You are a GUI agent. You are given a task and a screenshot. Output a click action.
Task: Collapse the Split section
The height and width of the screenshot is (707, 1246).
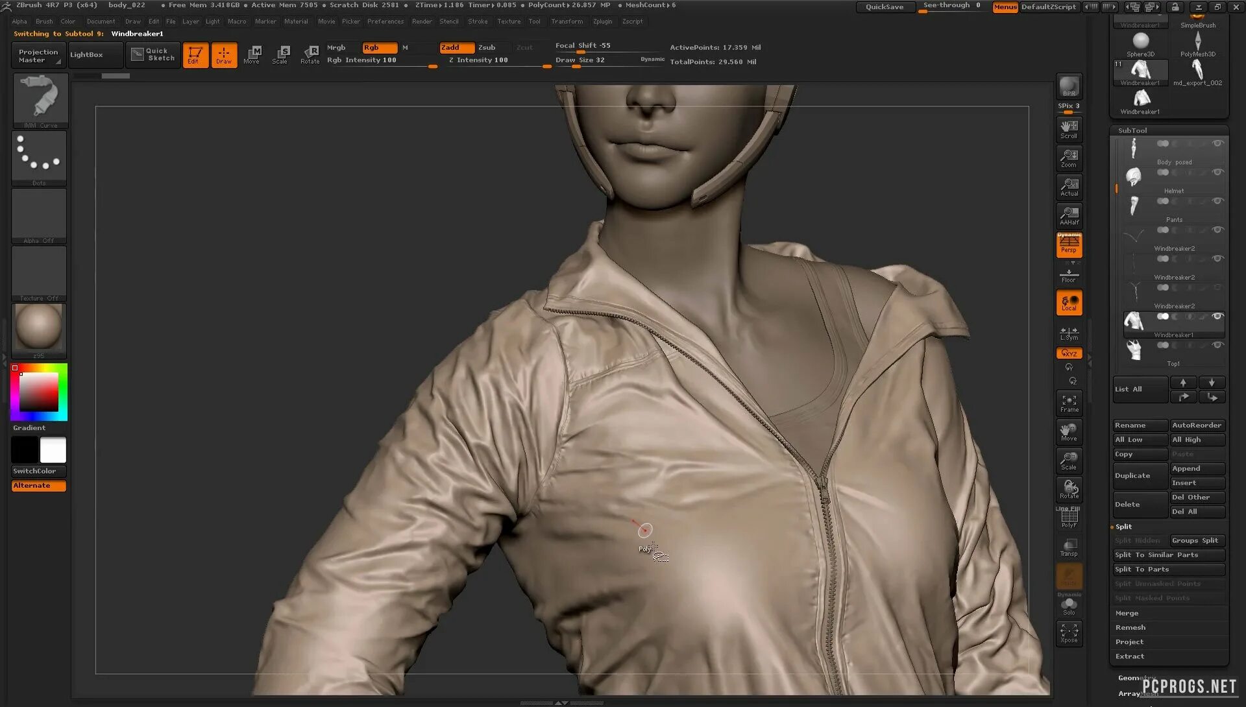(1123, 527)
